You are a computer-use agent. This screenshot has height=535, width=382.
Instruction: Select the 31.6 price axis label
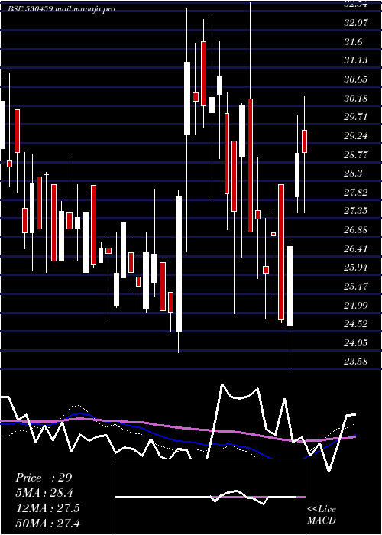(x=353, y=42)
